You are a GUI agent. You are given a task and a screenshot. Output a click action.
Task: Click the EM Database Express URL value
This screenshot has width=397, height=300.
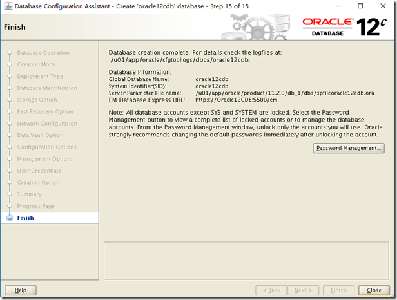click(237, 100)
